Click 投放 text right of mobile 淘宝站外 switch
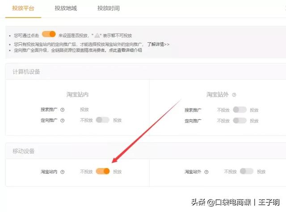The height and width of the screenshot is (212, 286). (261, 171)
